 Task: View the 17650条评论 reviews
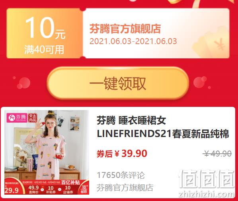[x=121, y=175]
